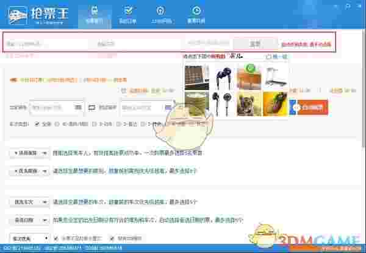This screenshot has width=366, height=253.
Task: Check the T-特快 train type checkbox
Action: (143, 124)
